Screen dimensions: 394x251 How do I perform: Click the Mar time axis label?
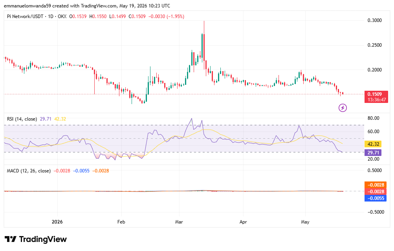[179, 222]
